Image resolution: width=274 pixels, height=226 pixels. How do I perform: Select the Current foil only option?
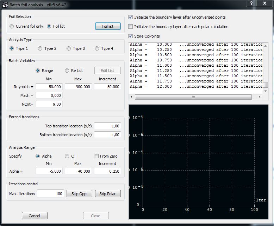[12, 26]
